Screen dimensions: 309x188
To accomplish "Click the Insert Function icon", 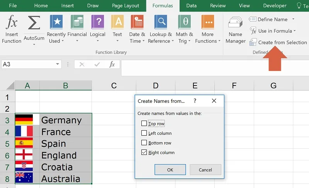I will point(12,23).
